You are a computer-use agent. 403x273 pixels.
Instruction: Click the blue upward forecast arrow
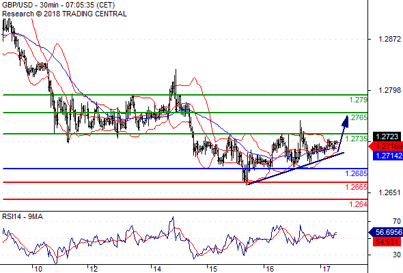[344, 134]
